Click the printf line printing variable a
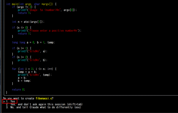The image size is (178, 113). click(32, 51)
